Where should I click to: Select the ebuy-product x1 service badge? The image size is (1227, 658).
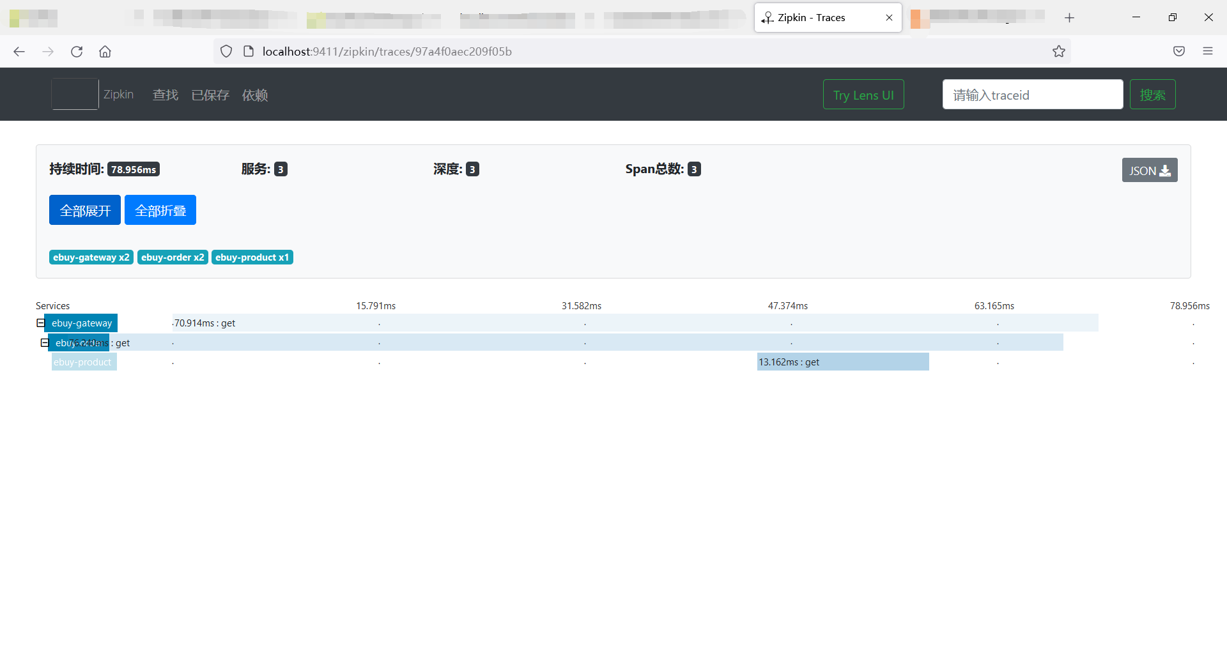coord(252,257)
